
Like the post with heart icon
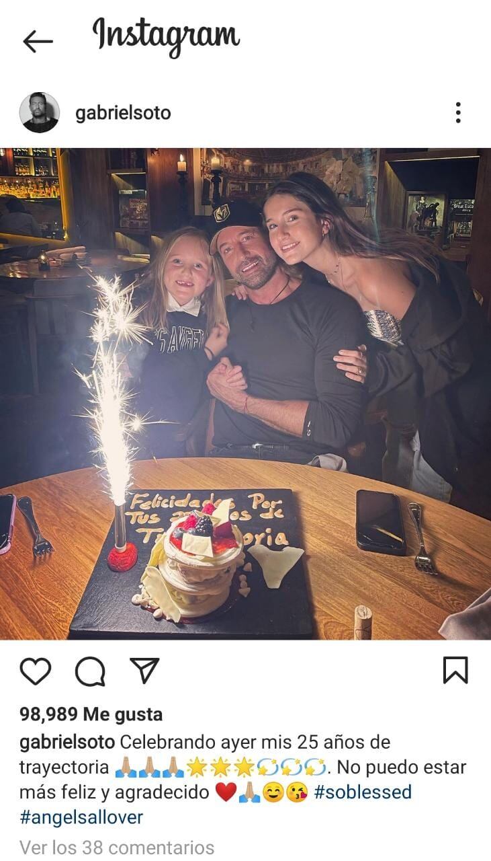click(x=36, y=671)
